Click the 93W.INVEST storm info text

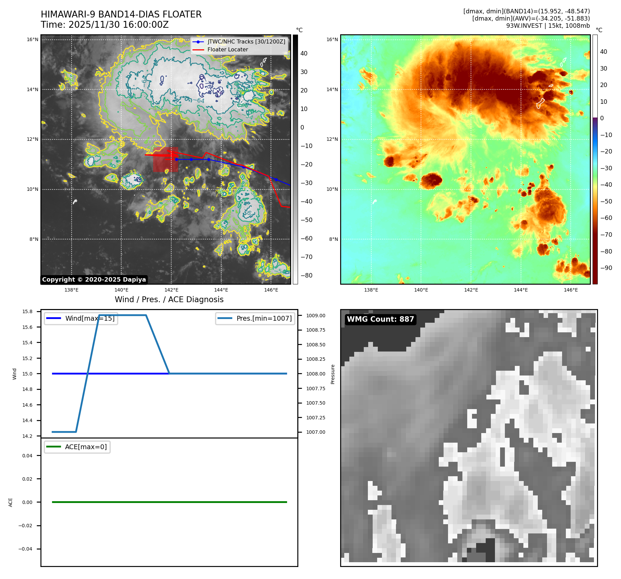pos(548,26)
